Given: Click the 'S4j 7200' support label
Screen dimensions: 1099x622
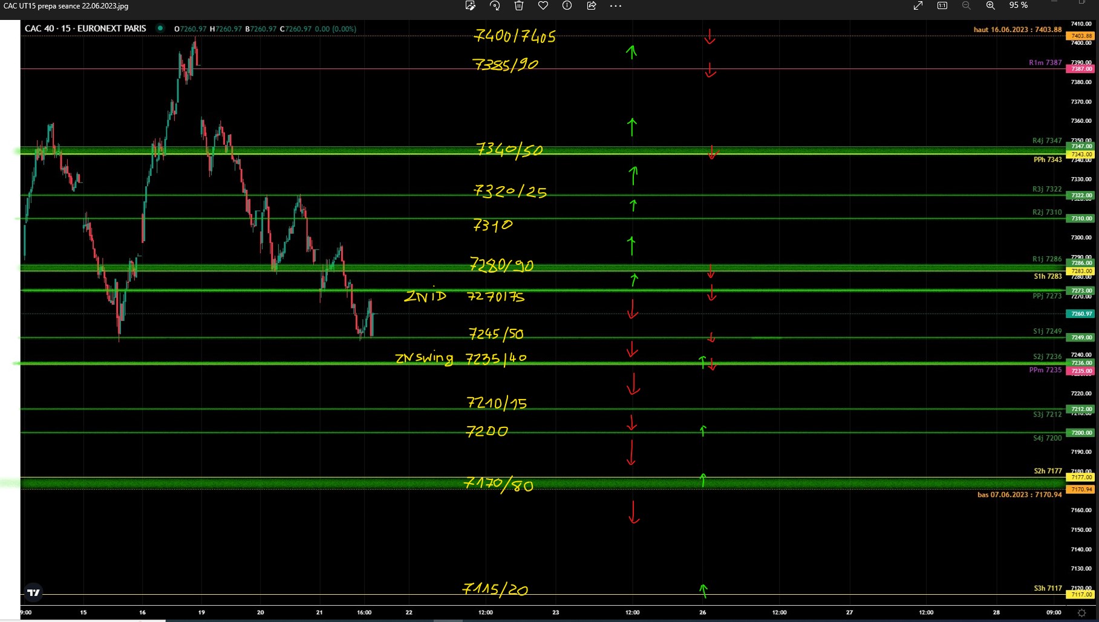Looking at the screenshot, I should pyautogui.click(x=1048, y=438).
